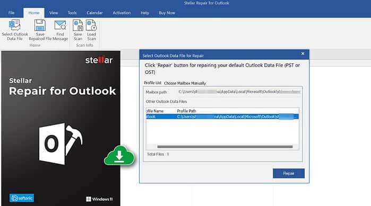Open the File menu
Image resolution: width=371 pixels, height=206 pixels.
click(x=11, y=13)
